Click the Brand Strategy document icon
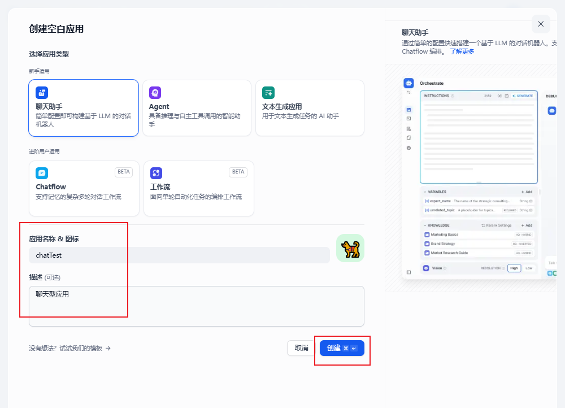Image resolution: width=565 pixels, height=408 pixels. pos(427,244)
